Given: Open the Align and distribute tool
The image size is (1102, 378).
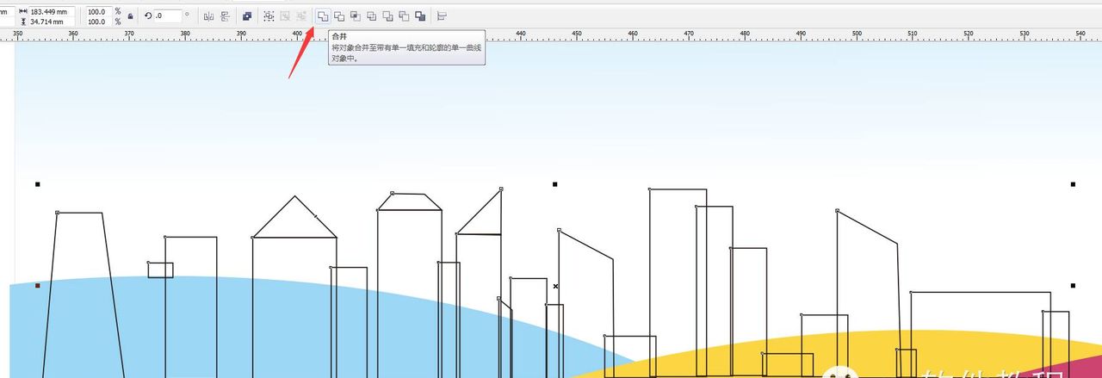Looking at the screenshot, I should tap(443, 15).
